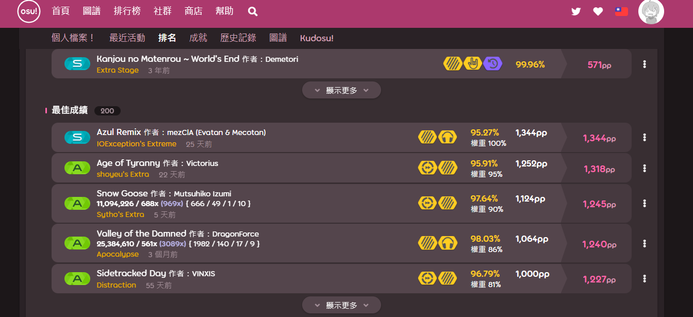The width and height of the screenshot is (693, 317).
Task: Click Hard Rock mod icon on Kanjou no Matenrou
Action: coord(473,64)
